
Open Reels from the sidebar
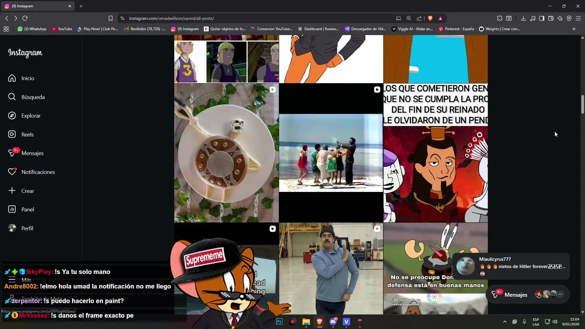(x=21, y=134)
